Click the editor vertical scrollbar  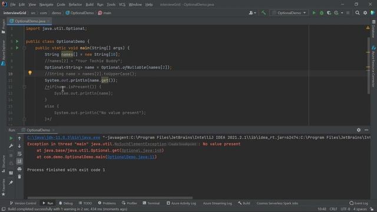[x=369, y=65]
